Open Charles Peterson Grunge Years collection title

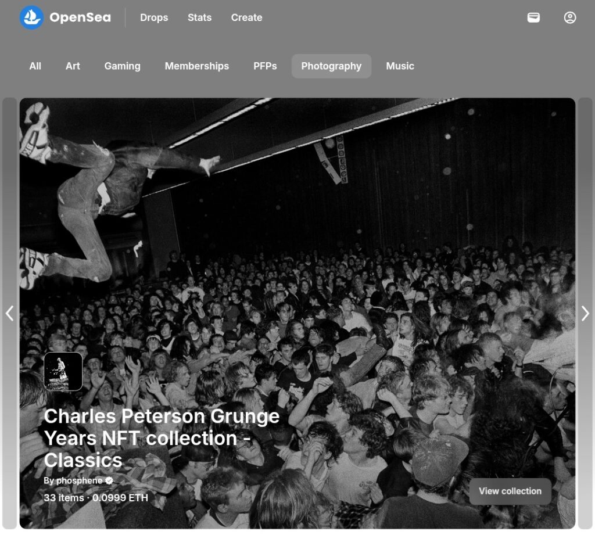162,438
